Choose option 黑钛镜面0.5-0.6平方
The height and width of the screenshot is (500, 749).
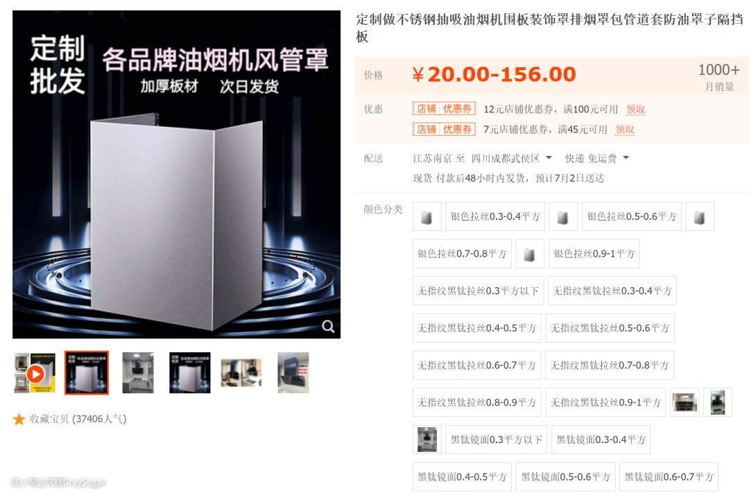click(x=566, y=477)
